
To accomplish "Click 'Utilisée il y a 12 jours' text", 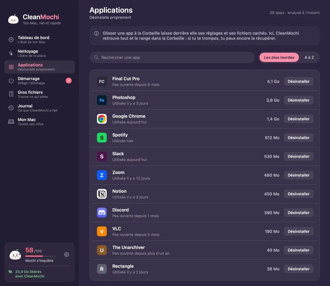I will [131, 178].
